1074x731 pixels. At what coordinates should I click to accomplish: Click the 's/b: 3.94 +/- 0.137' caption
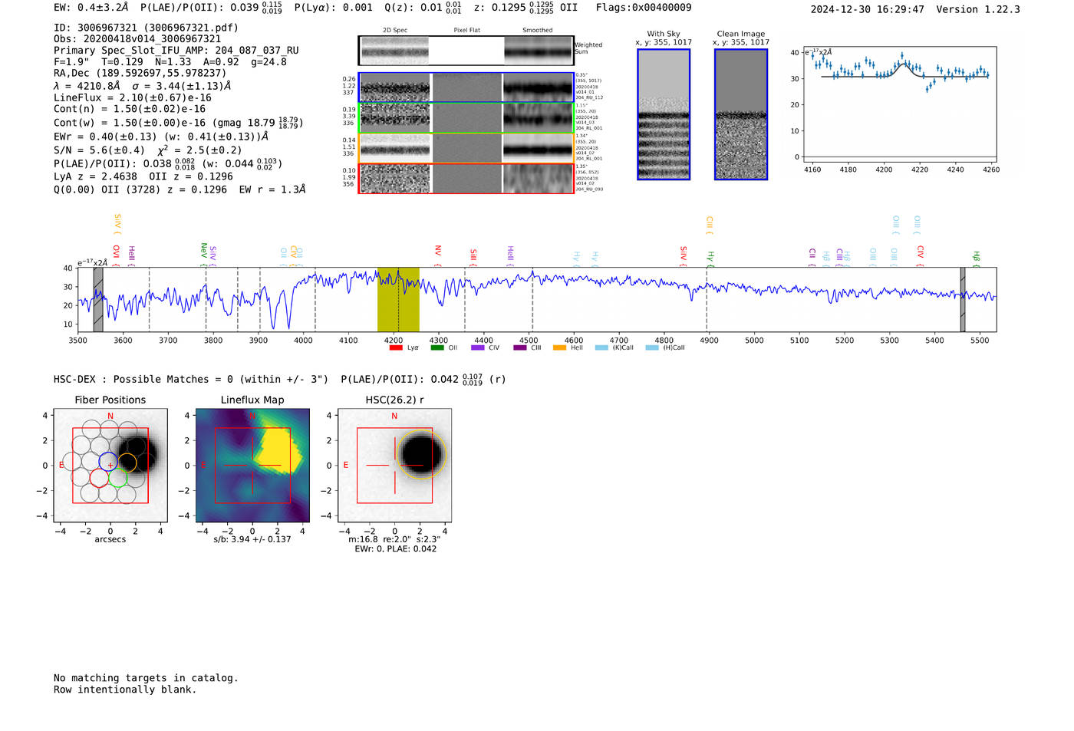click(x=252, y=539)
